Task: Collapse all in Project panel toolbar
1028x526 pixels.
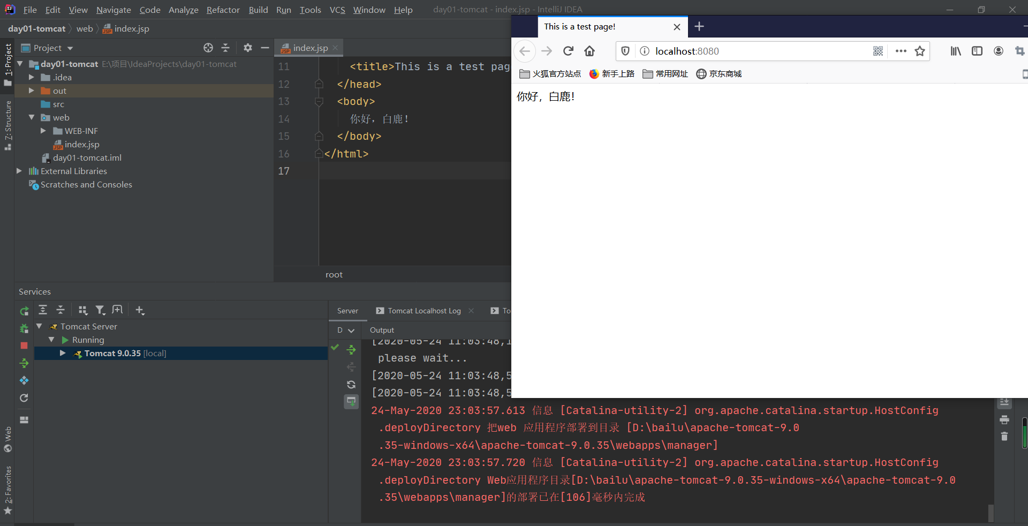Action: [x=225, y=48]
